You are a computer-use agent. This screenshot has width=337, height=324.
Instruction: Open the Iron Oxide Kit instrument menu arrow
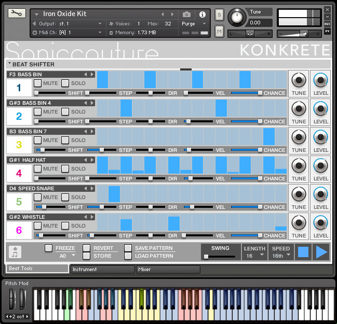click(x=36, y=15)
